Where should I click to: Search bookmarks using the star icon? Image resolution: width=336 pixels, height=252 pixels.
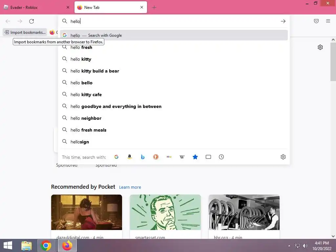pos(195,157)
